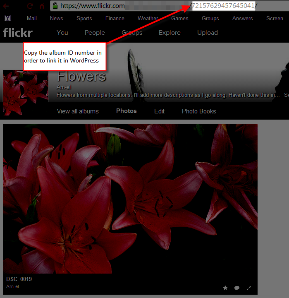Image resolution: width=289 pixels, height=298 pixels.
Task: Open Yahoo Mail link in top bar
Action: pyautogui.click(x=32, y=18)
